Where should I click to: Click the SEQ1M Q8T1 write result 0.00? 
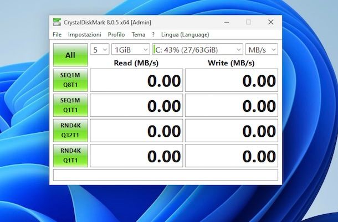(x=232, y=80)
